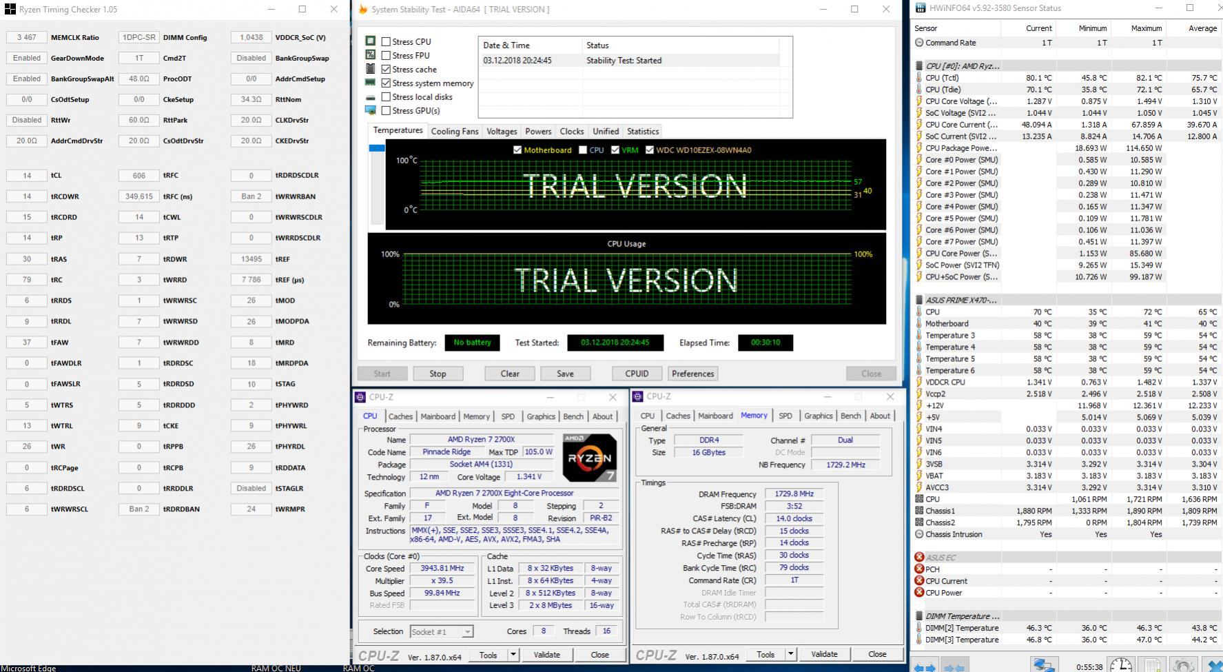
Task: Enable Stress GPU(s) checkbox
Action: click(386, 110)
